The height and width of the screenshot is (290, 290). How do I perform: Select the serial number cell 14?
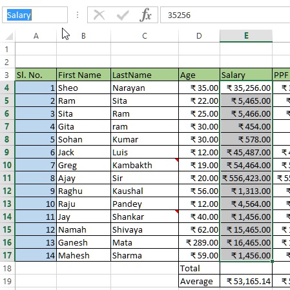pyautogui.click(x=36, y=255)
